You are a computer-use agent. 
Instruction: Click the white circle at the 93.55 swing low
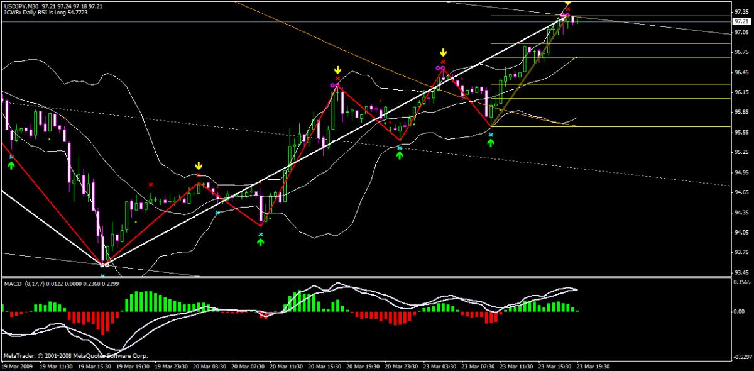pos(106,265)
